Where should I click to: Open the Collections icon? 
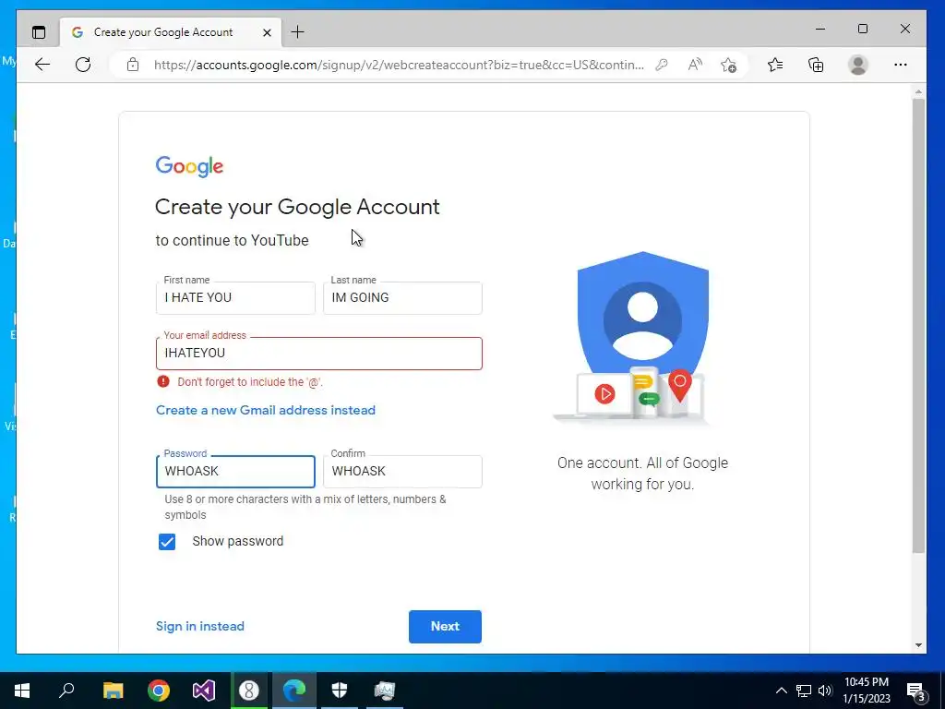[x=816, y=65]
